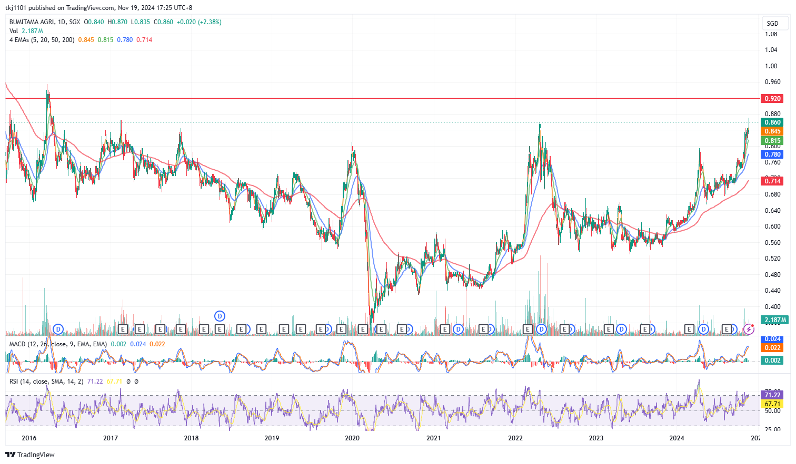Screen dimensions: 796x464
Task: Click the dividend D marker just after 2024
Action: (703, 329)
